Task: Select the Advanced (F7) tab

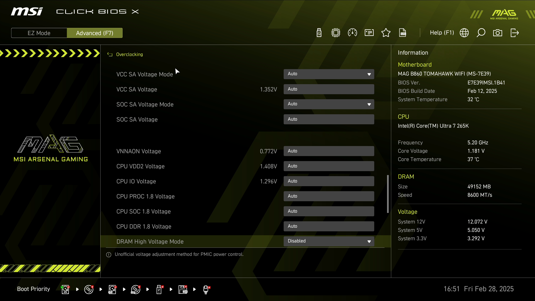Action: tap(95, 33)
